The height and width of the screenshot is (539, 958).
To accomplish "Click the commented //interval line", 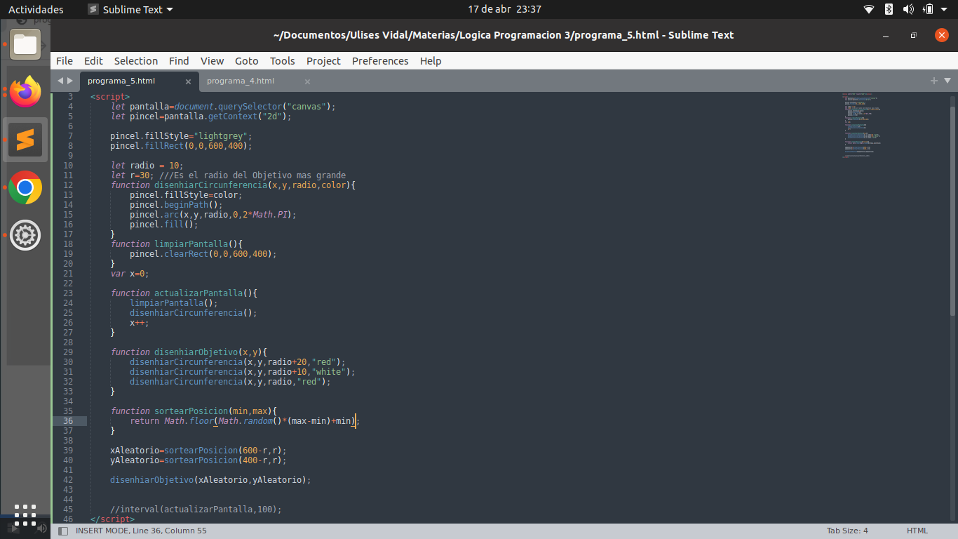I will point(196,510).
